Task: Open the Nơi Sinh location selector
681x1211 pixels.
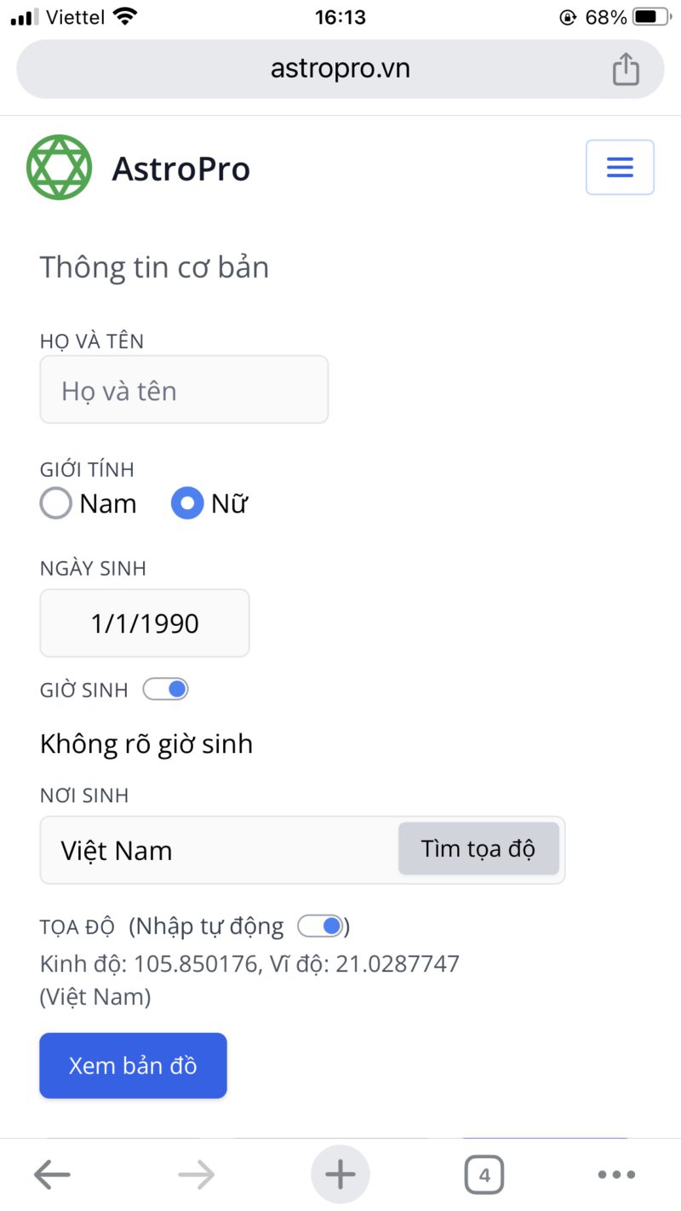Action: click(213, 849)
